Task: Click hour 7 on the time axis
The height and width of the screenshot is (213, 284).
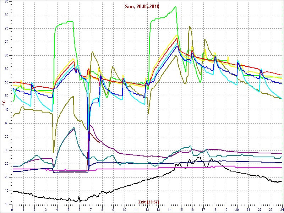Action: 91,209
